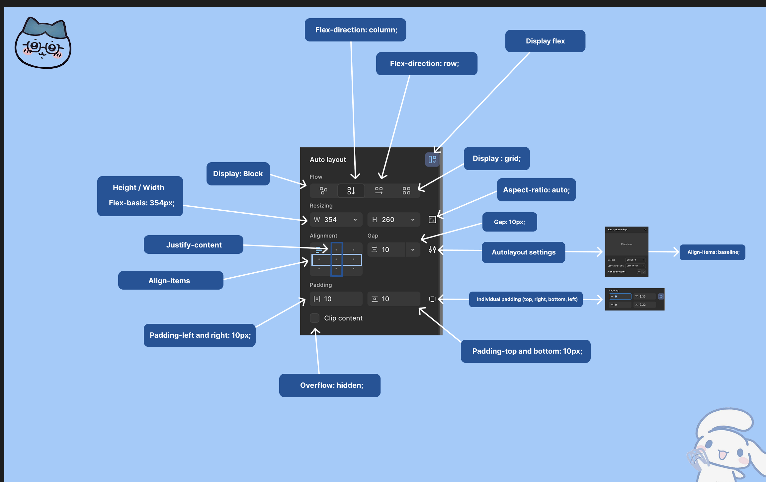Toggle the Clip content checkbox
Image resolution: width=766 pixels, height=482 pixels.
314,318
